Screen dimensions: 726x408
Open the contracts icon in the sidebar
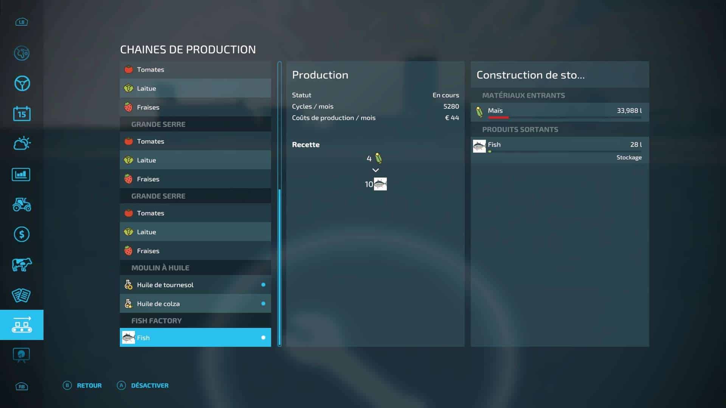click(x=22, y=295)
